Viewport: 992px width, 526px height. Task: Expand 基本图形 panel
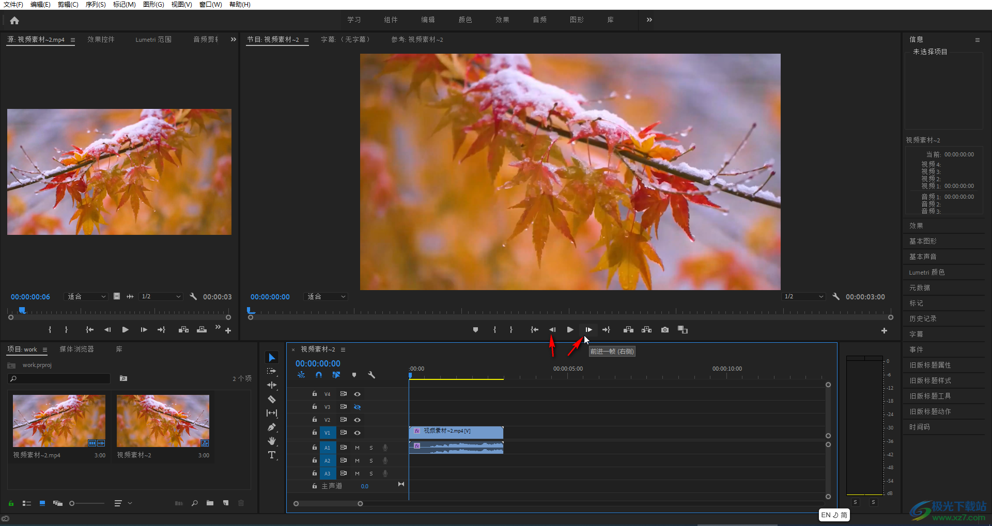point(923,242)
